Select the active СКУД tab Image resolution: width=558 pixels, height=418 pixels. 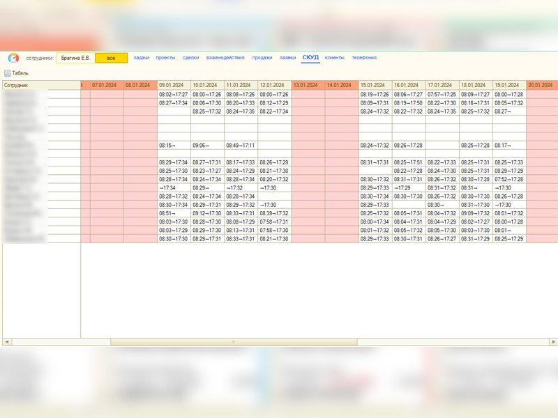(x=310, y=58)
